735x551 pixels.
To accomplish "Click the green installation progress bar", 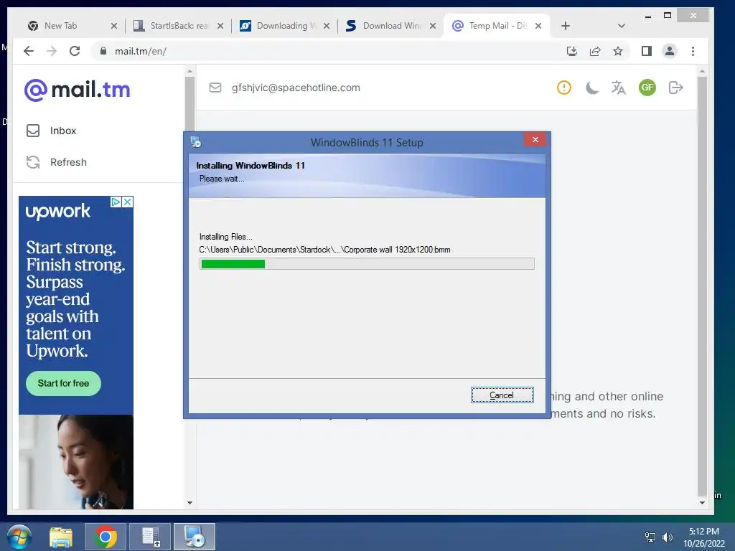I will pos(367,264).
